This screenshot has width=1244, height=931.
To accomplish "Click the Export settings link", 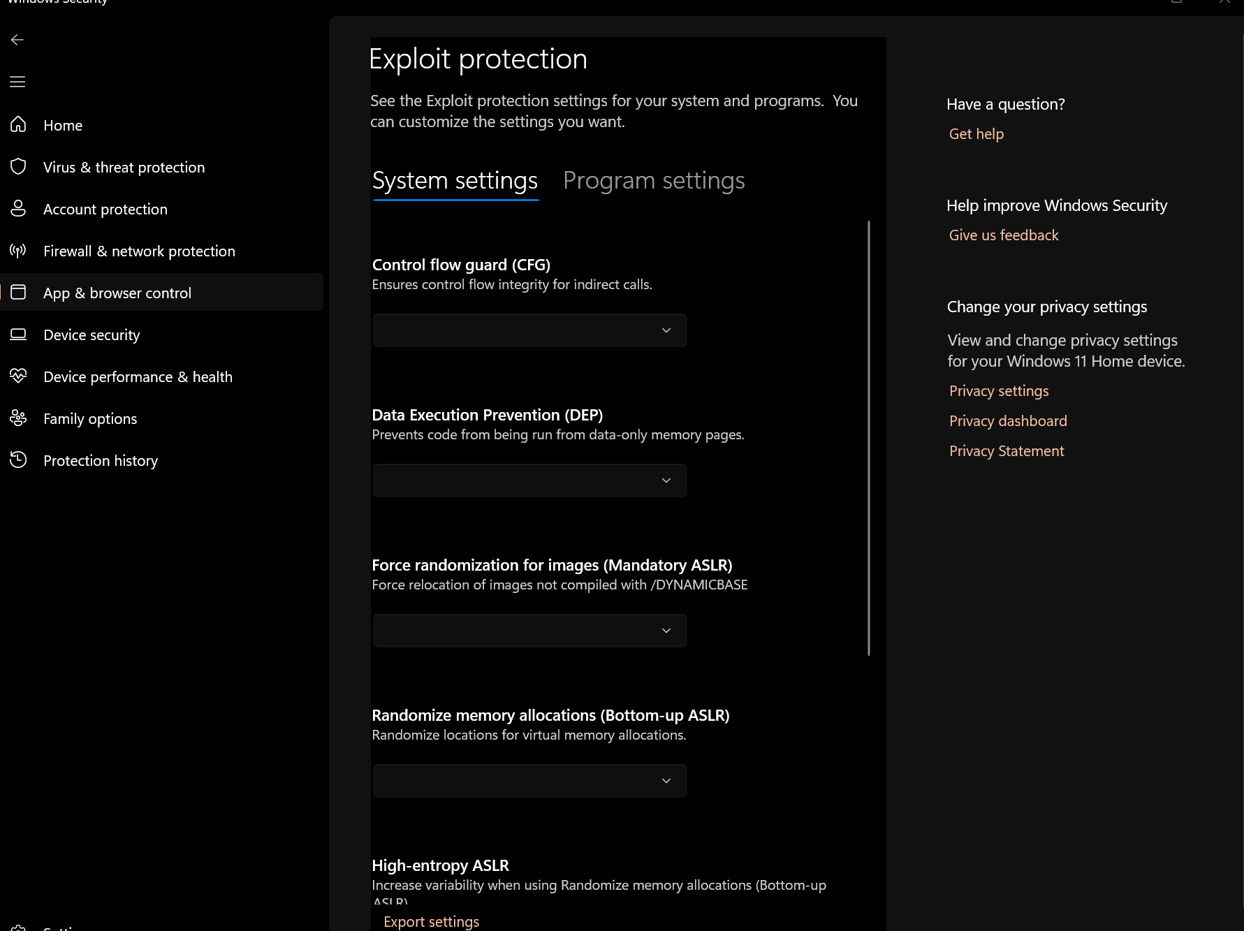I will 431,922.
